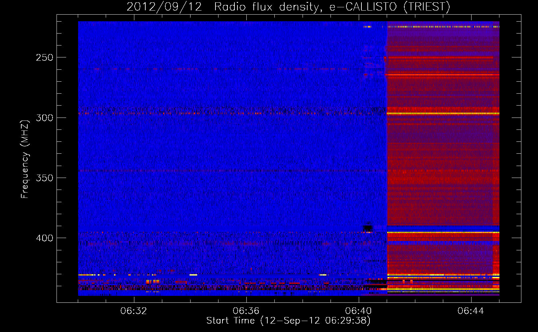Select the 300 frequency tick label
Viewport: 538px width, 332px height.
click(x=45, y=118)
